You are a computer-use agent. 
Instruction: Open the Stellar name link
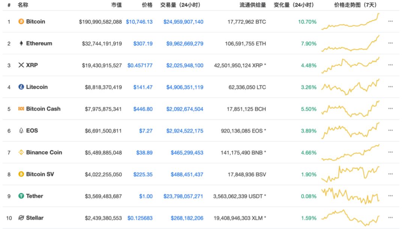coord(34,218)
